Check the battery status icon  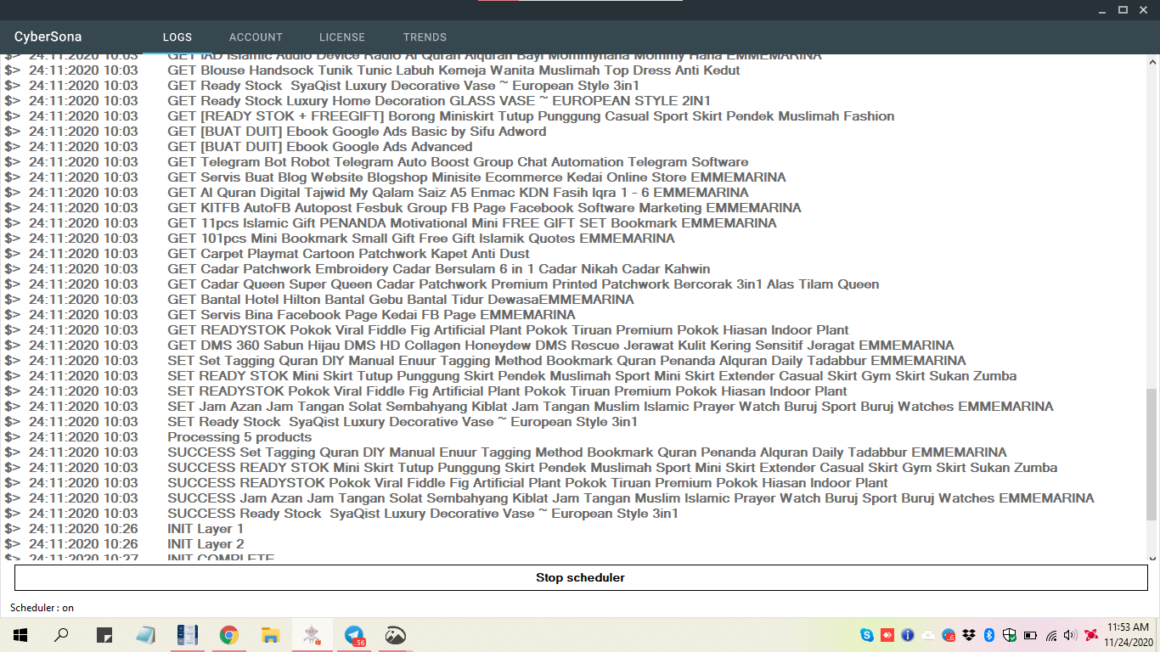1030,635
